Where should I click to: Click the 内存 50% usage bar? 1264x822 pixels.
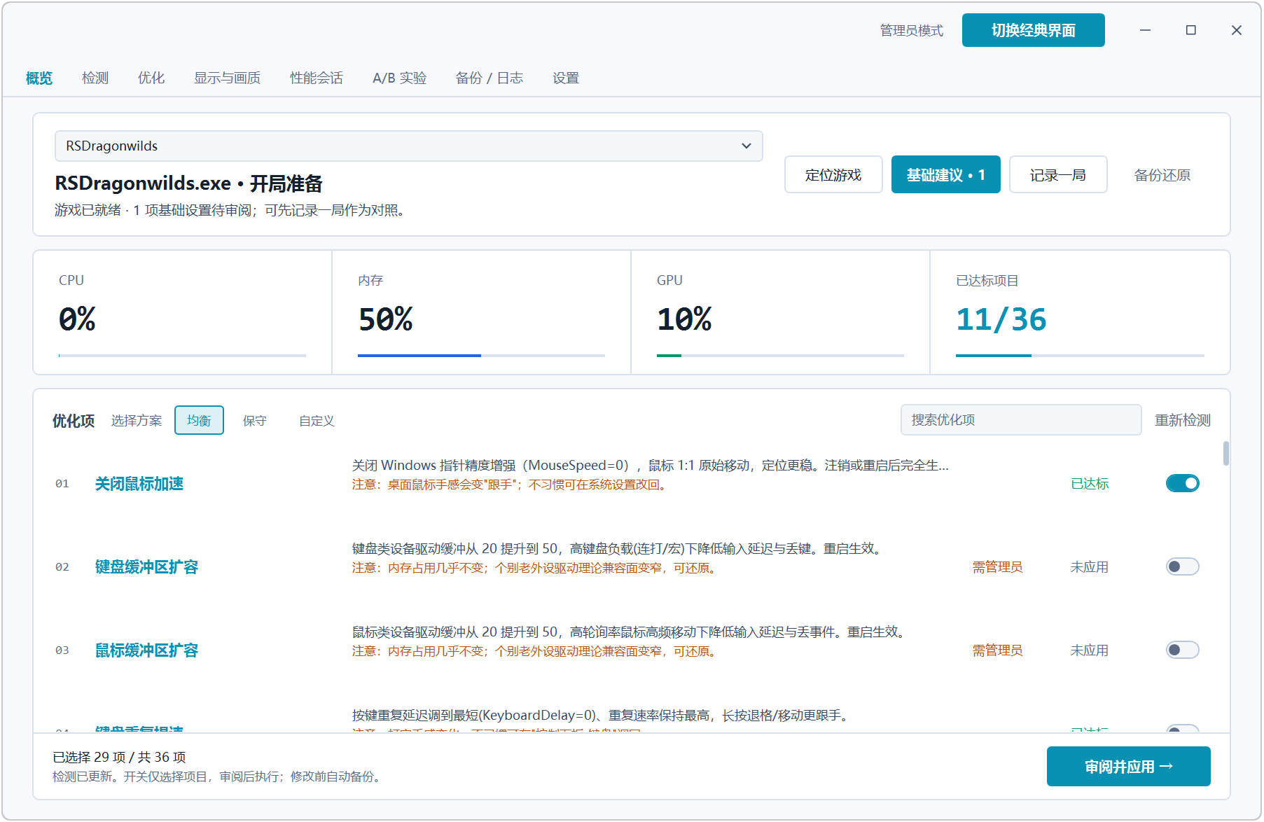481,356
